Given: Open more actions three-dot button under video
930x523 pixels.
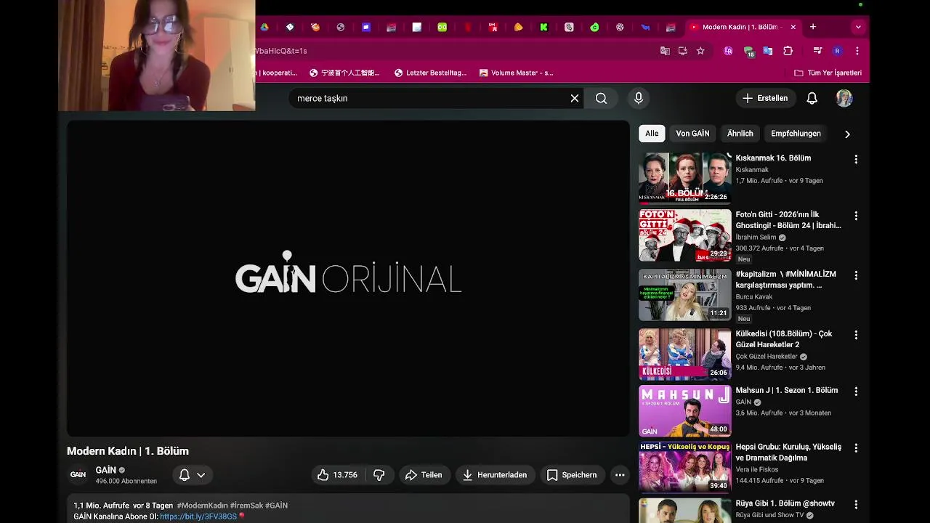Looking at the screenshot, I should [620, 475].
